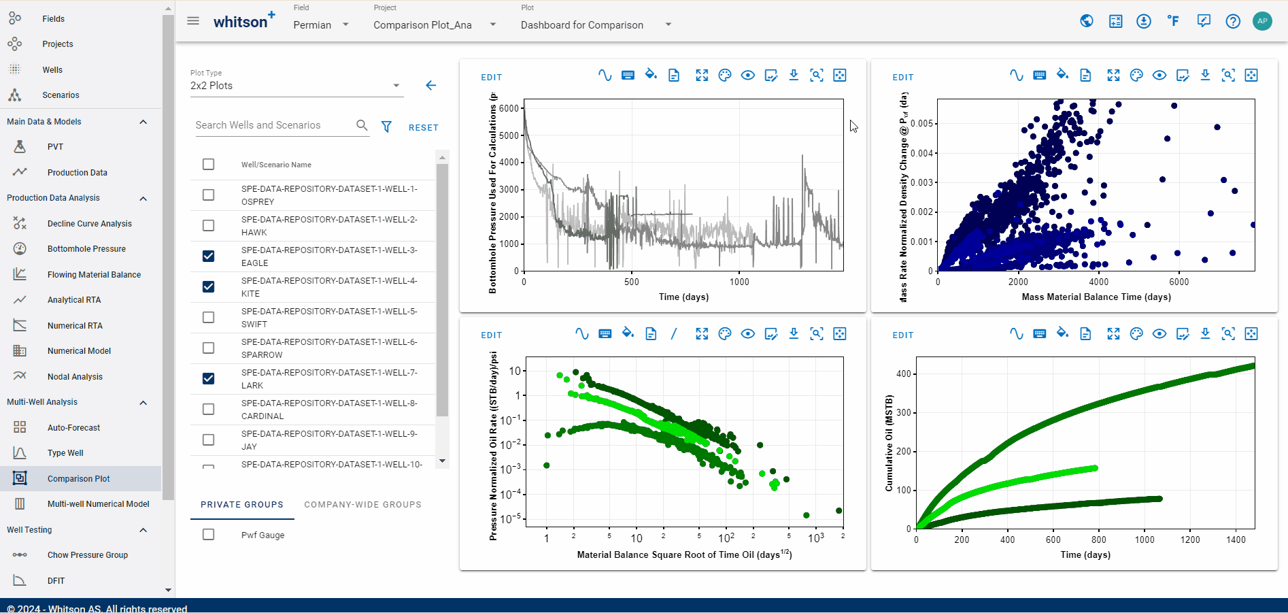Open the Plot Type 2x2 Plots dropdown
The width and height of the screenshot is (1288, 613).
[296, 86]
